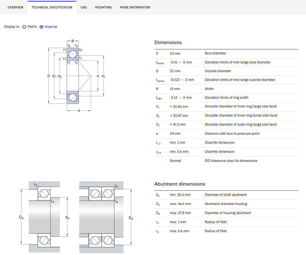Click 'Diameter of housing abutment' text
Viewport: 306px width, 255px height.
pyautogui.click(x=228, y=213)
